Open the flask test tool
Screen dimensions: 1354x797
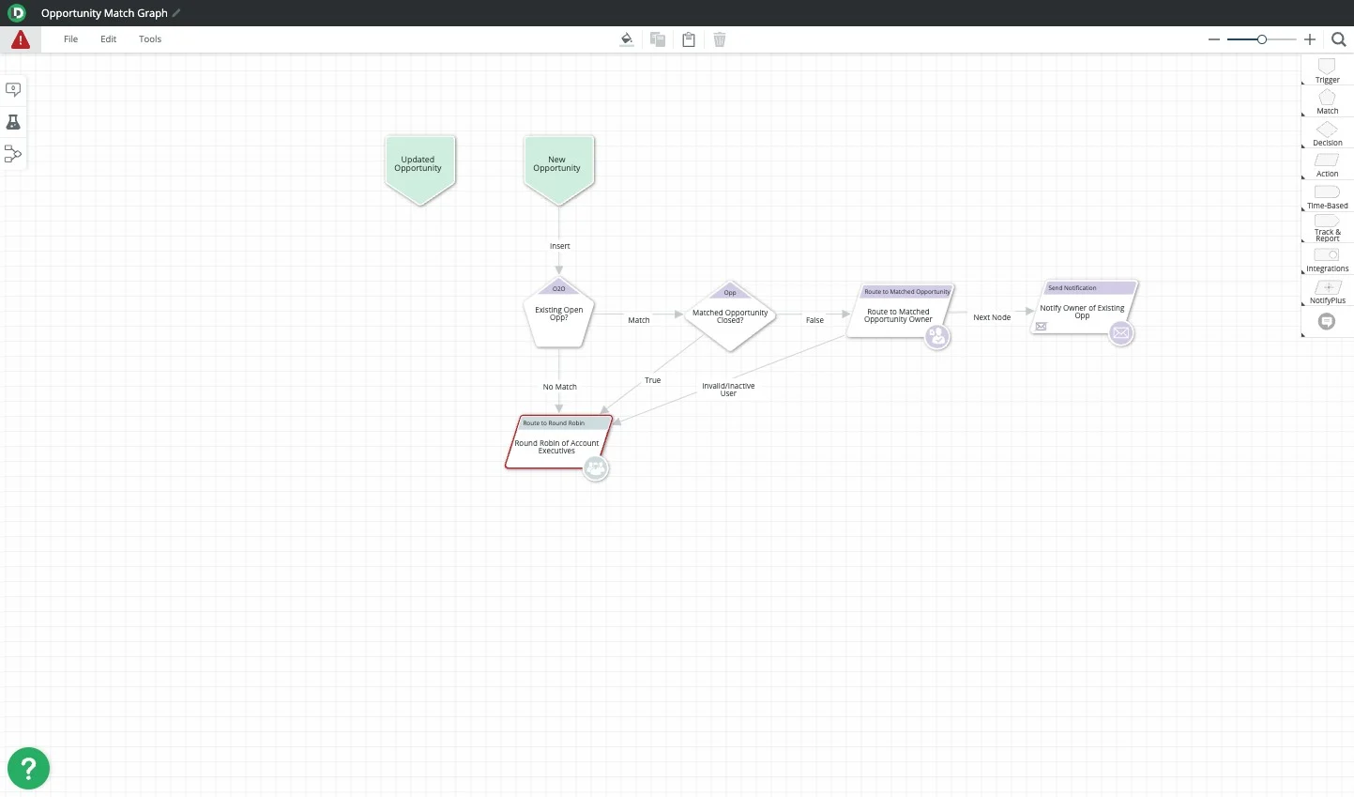(x=13, y=122)
